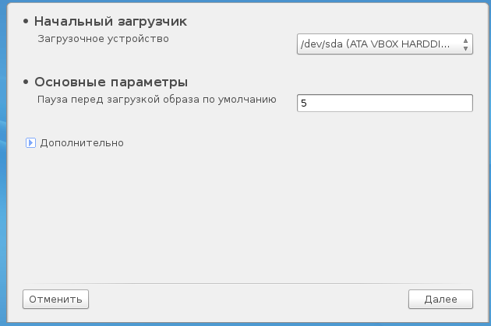Click the word Отменить on the cancel button
This screenshot has width=491, height=326.
click(x=56, y=298)
